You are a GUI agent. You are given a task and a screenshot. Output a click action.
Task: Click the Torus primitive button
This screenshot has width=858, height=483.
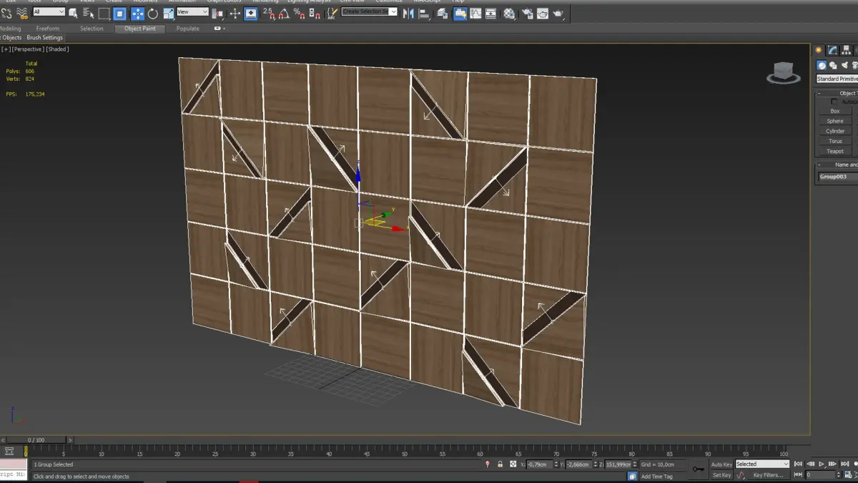[835, 141]
